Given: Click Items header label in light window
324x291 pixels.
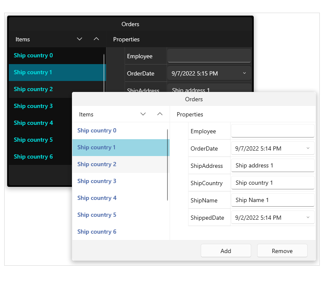Looking at the screenshot, I should [86, 114].
